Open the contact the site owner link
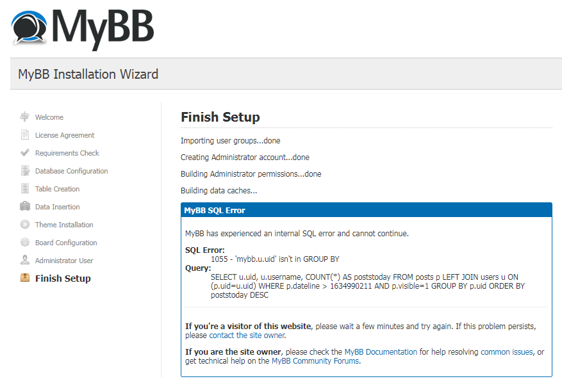Image resolution: width=562 pixels, height=388 pixels. click(247, 335)
